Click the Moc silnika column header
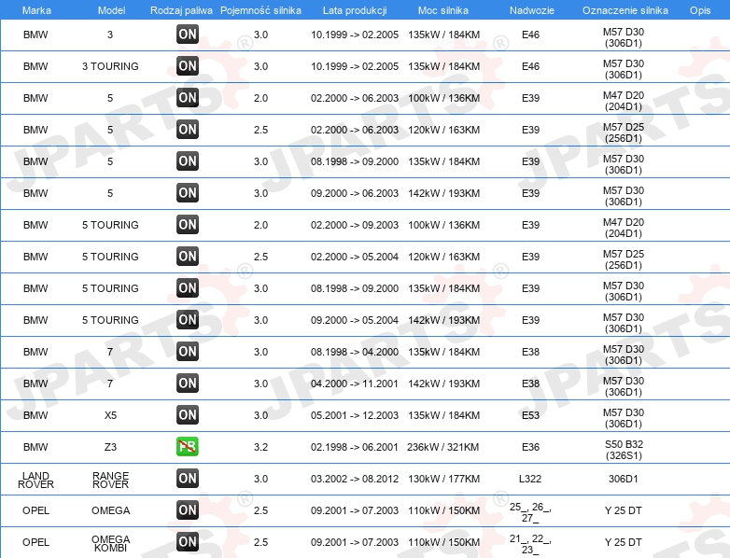 [x=443, y=10]
